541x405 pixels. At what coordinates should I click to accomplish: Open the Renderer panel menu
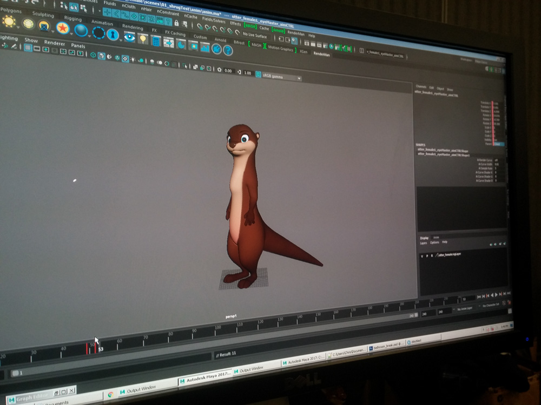pos(55,43)
